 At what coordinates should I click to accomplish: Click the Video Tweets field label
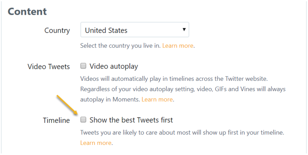[x=49, y=67]
